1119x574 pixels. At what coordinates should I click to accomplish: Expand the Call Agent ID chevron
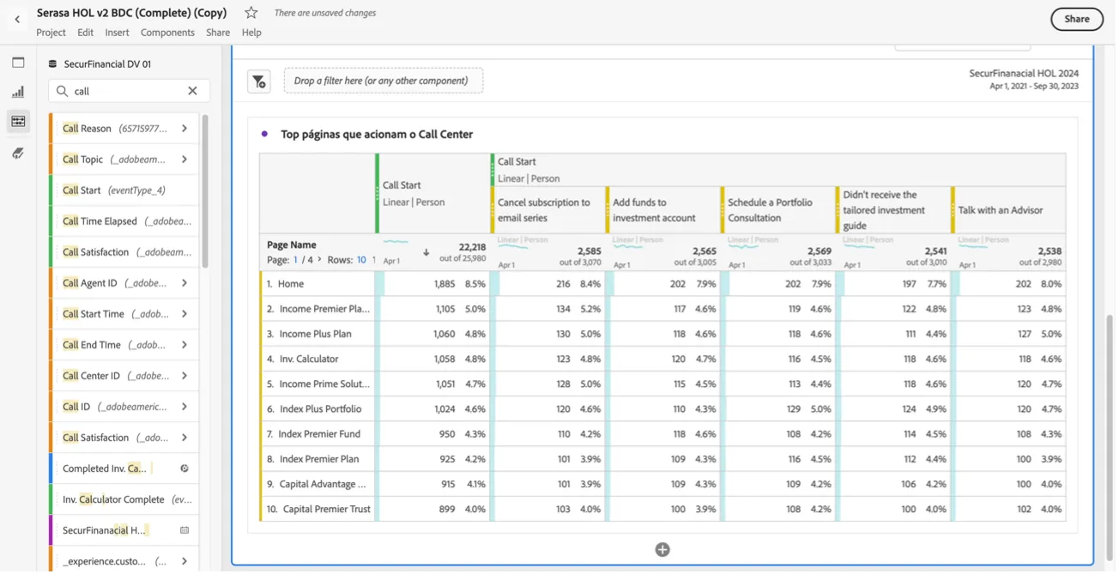184,283
